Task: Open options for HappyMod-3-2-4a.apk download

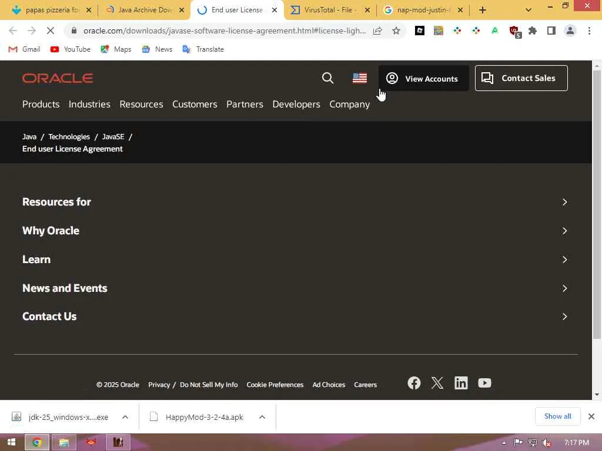Action: point(262,417)
